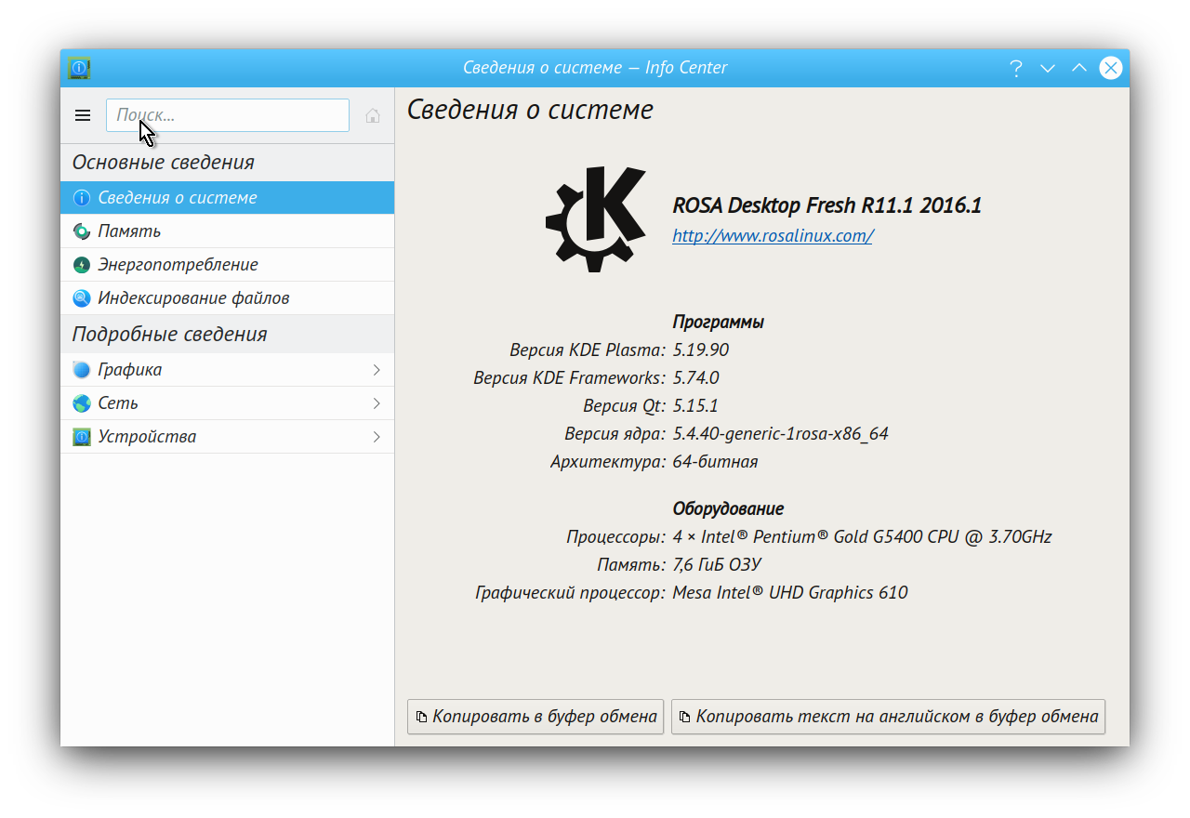Open the Энергопотребление section

point(227,265)
